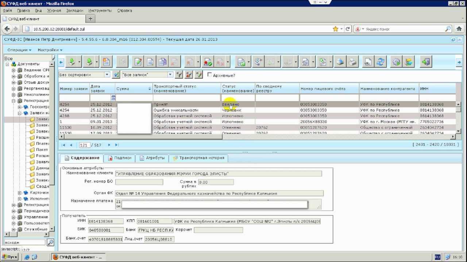Select row with account 20056X88330

point(258,122)
